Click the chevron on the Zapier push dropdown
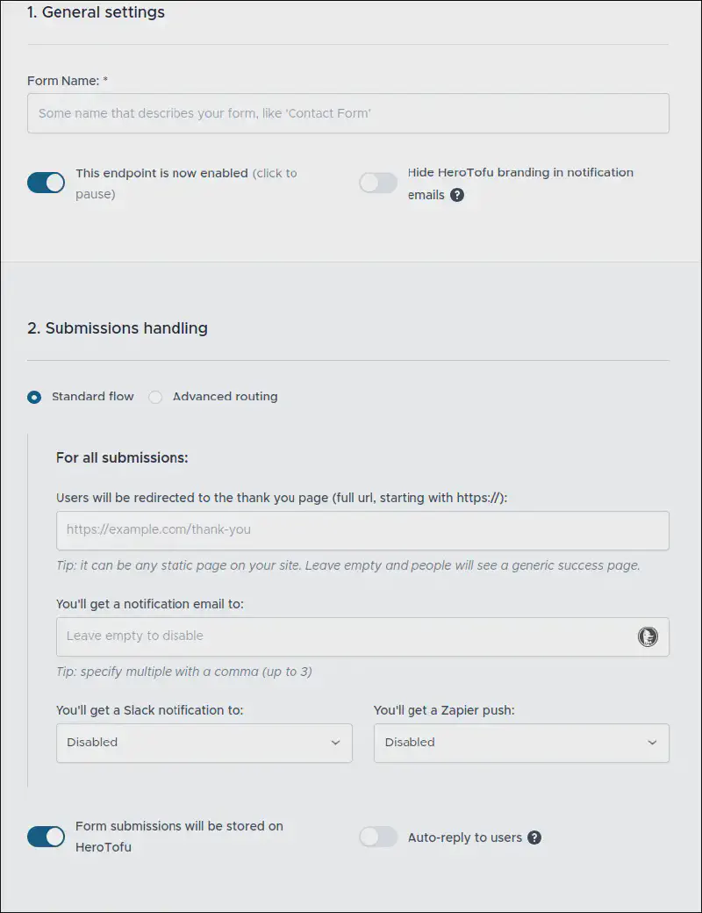The image size is (702, 913). (653, 743)
